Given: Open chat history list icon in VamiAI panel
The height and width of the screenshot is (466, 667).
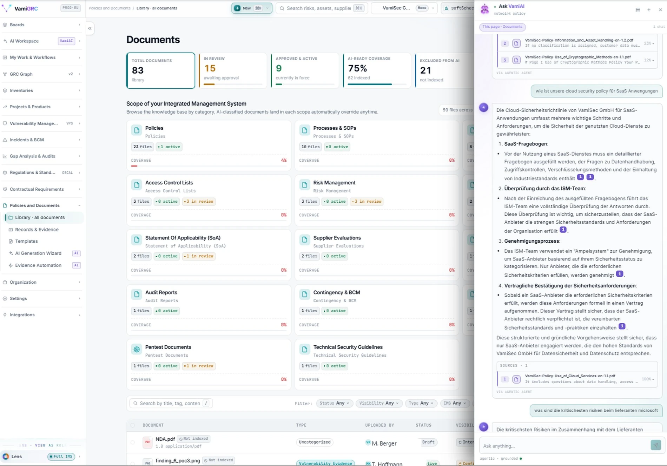Looking at the screenshot, I should coord(638,10).
